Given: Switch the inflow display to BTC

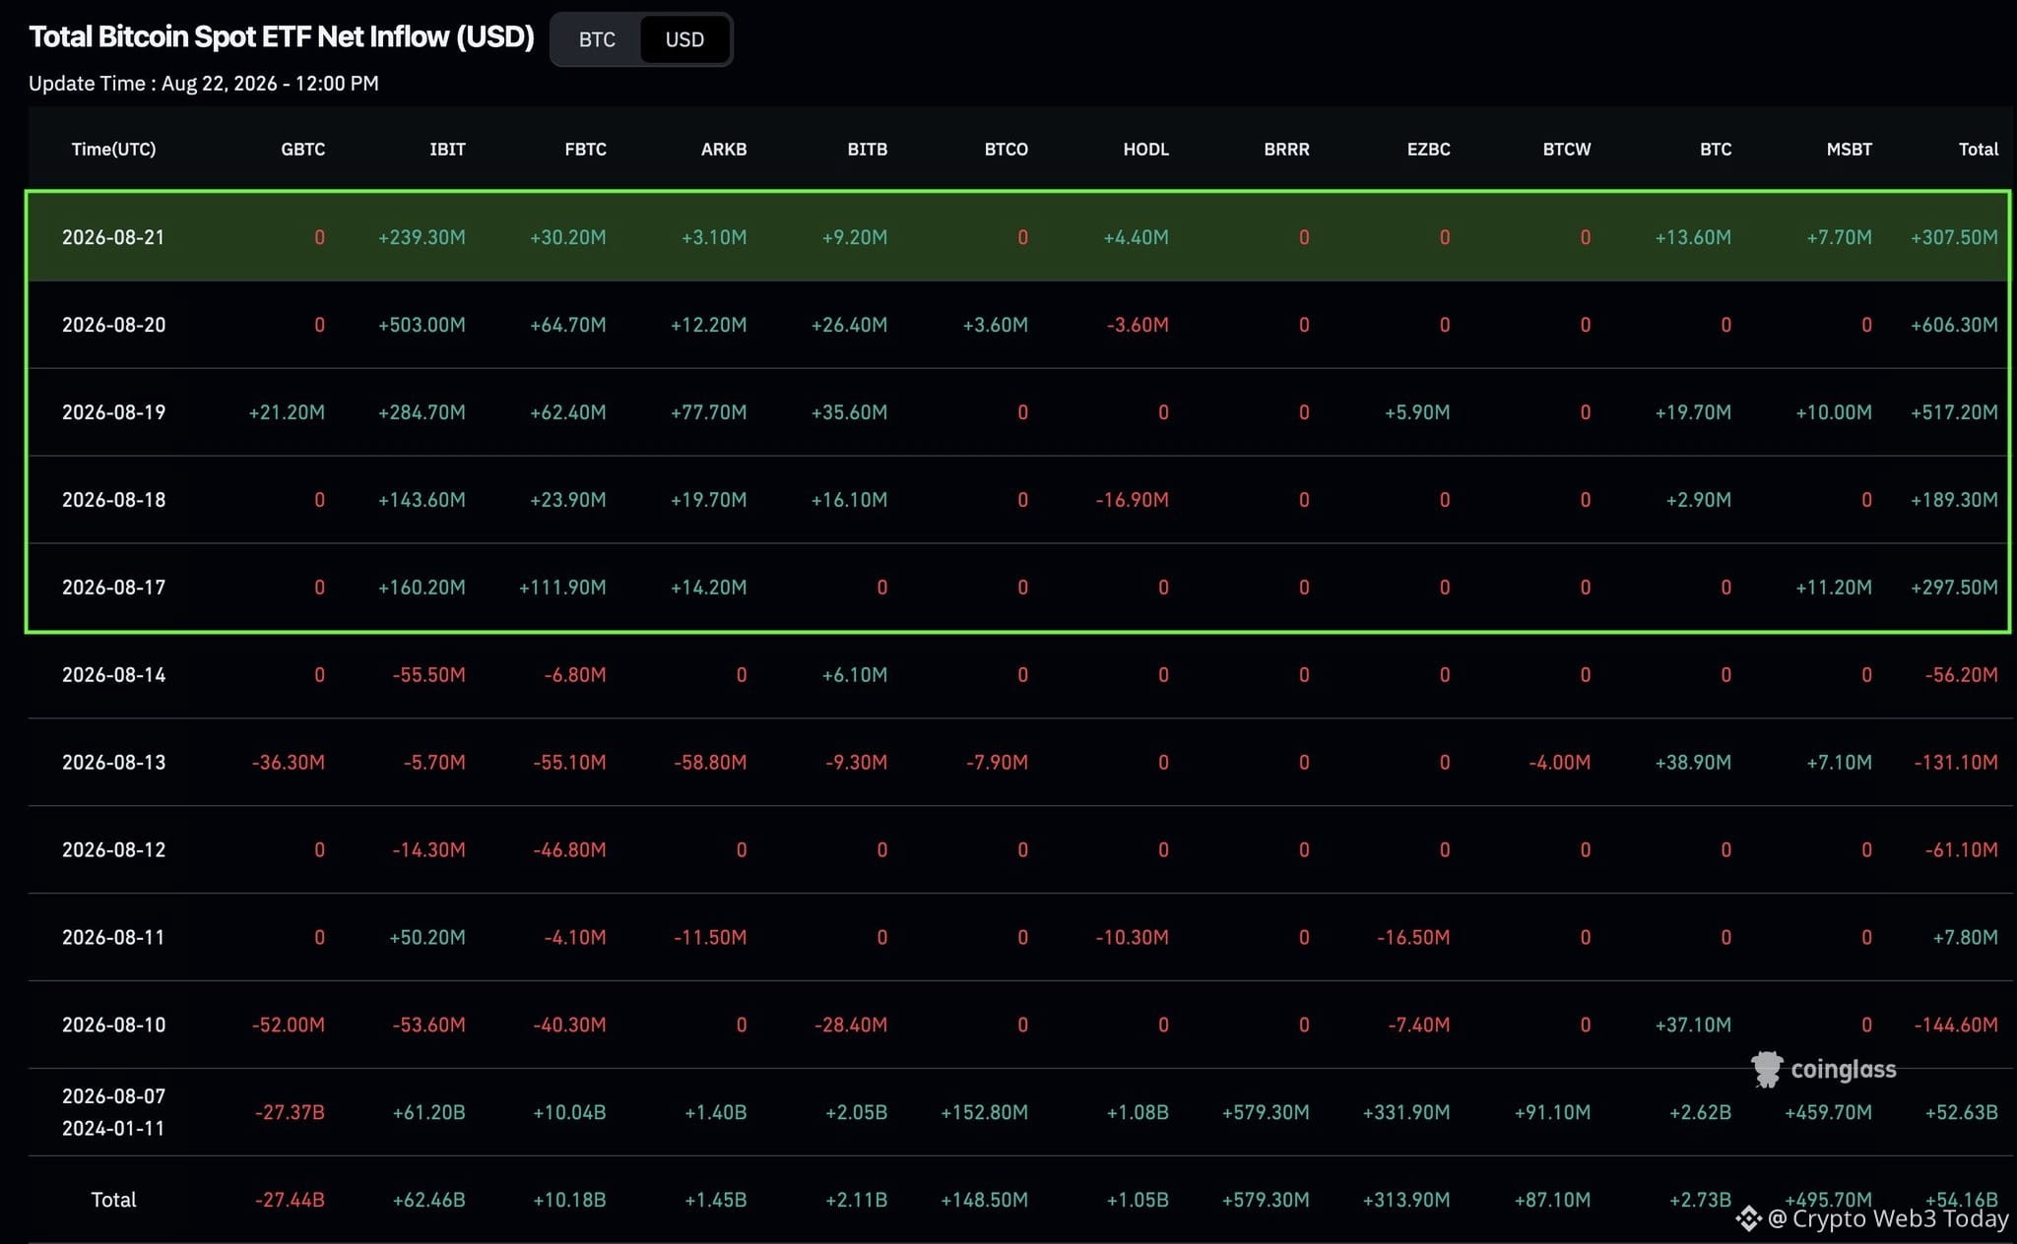Looking at the screenshot, I should [x=597, y=39].
